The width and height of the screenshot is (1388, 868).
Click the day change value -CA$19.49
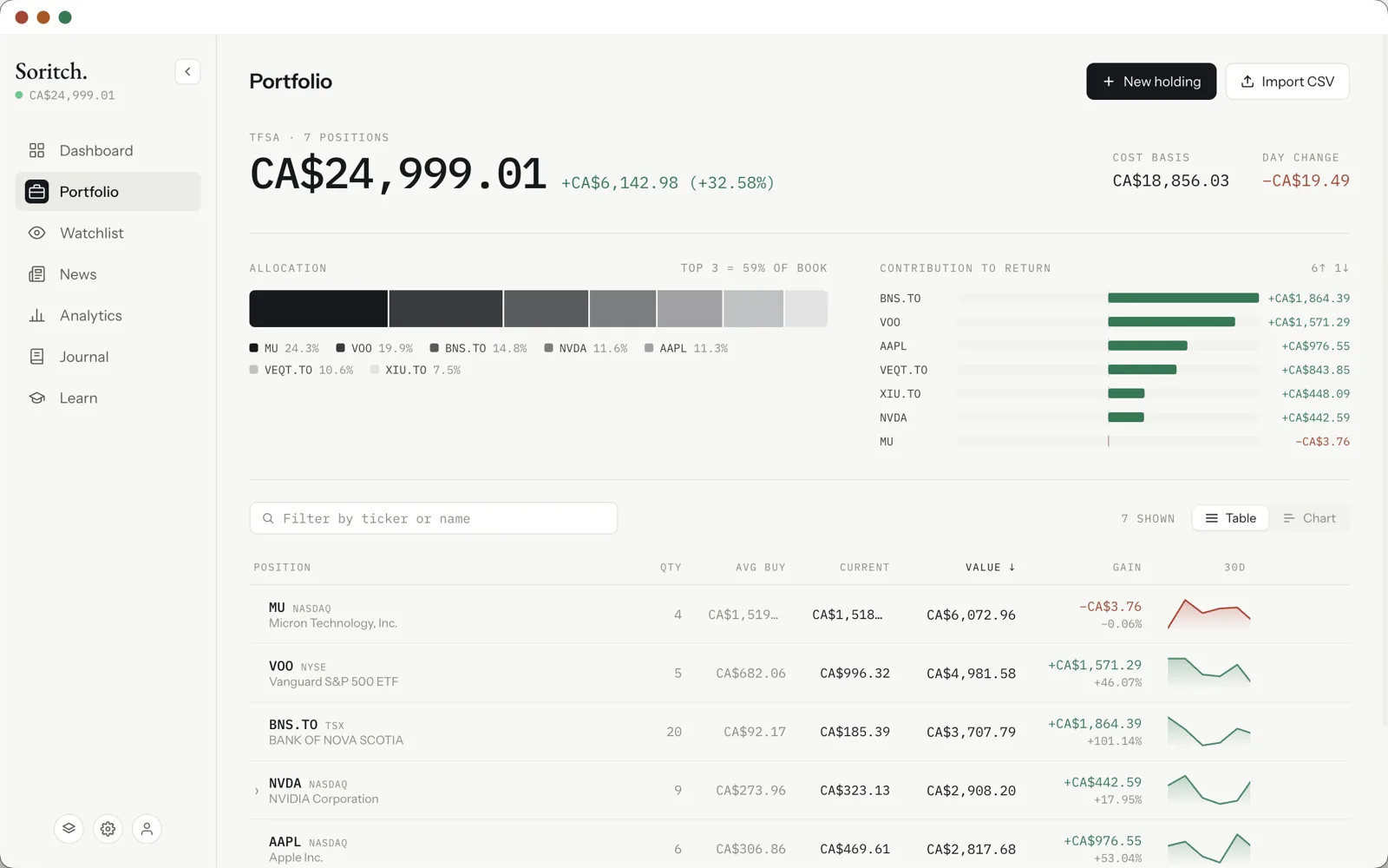click(x=1306, y=181)
